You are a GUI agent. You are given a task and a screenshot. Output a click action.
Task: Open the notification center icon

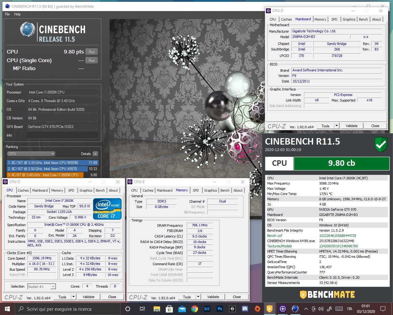tap(383, 309)
